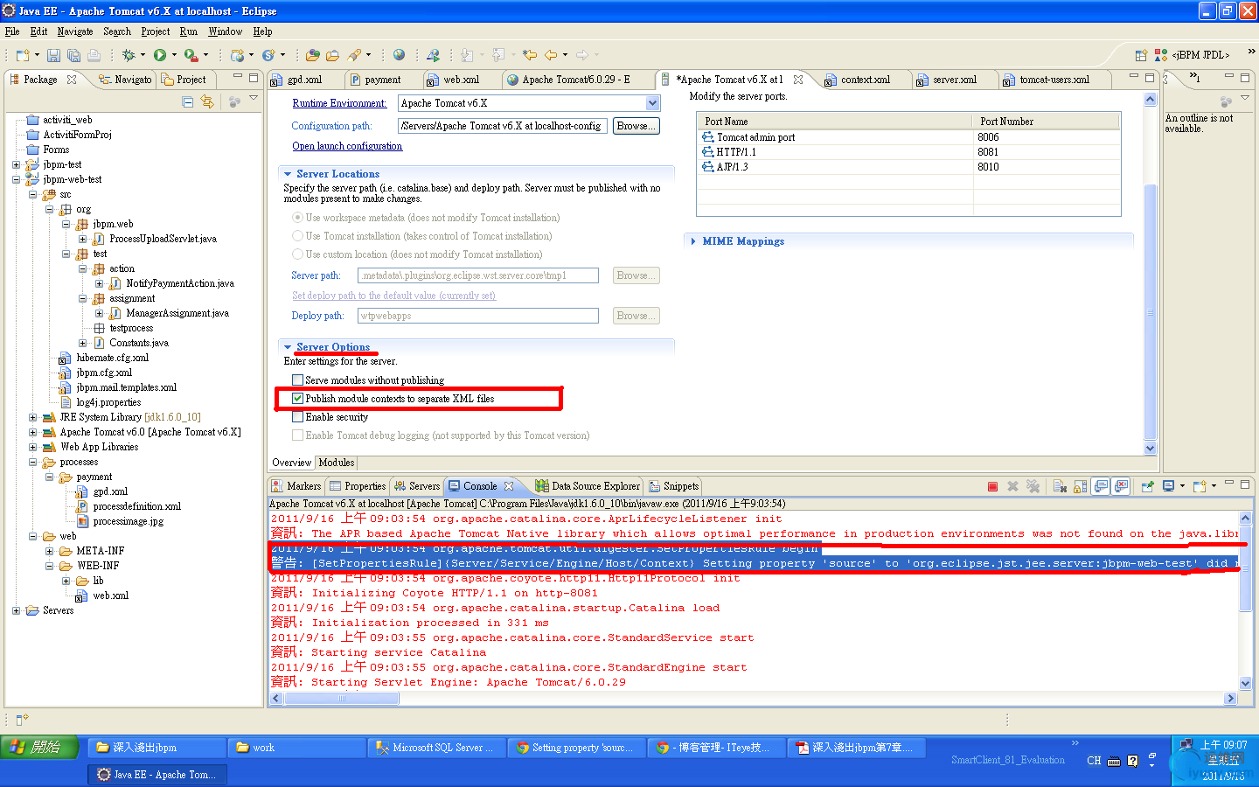Close the Package Explorer view tab
1259x787 pixels.
pyautogui.click(x=72, y=80)
